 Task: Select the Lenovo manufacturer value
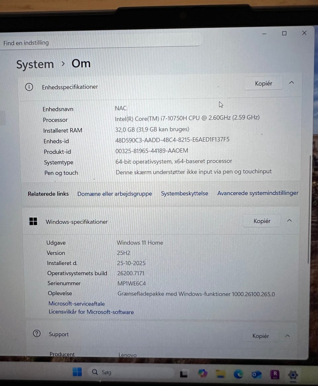pyautogui.click(x=128, y=355)
